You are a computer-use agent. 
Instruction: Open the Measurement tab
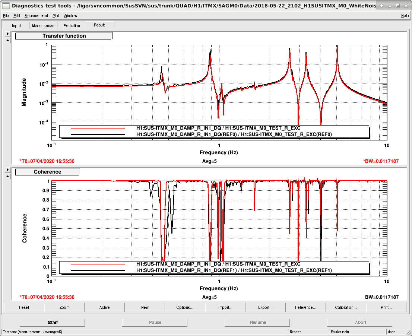tap(44, 26)
